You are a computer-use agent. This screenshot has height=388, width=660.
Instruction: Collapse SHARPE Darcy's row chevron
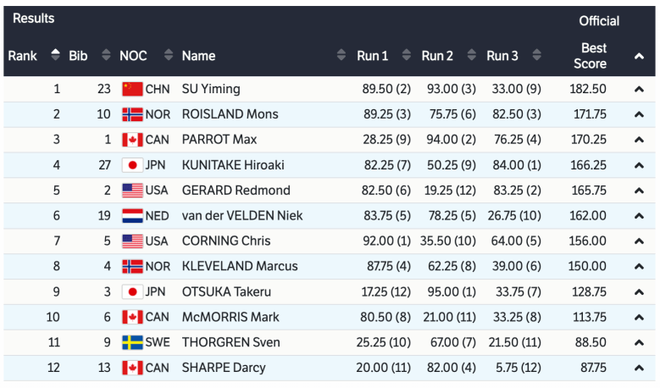coord(639,368)
